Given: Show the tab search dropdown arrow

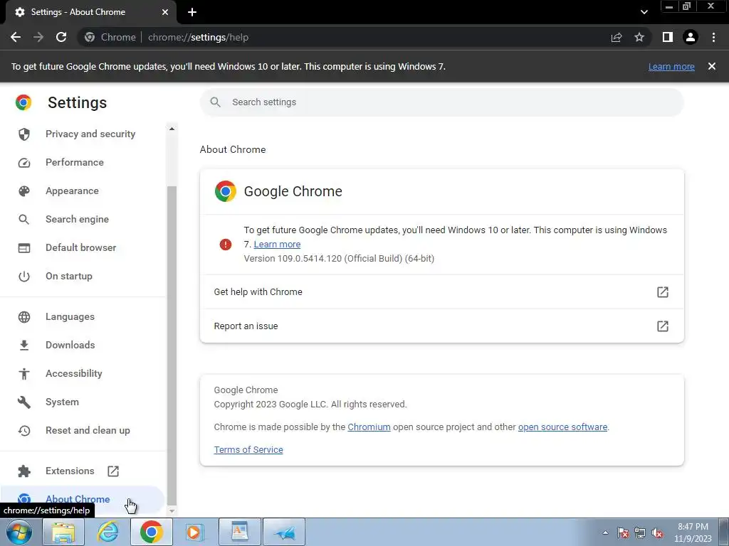Looking at the screenshot, I should pos(644,12).
